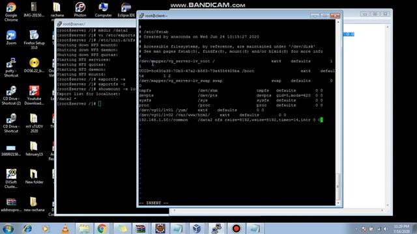Select the DOS6.22_b disc image icon
Screen dimensions: 417x234
coord(34,65)
